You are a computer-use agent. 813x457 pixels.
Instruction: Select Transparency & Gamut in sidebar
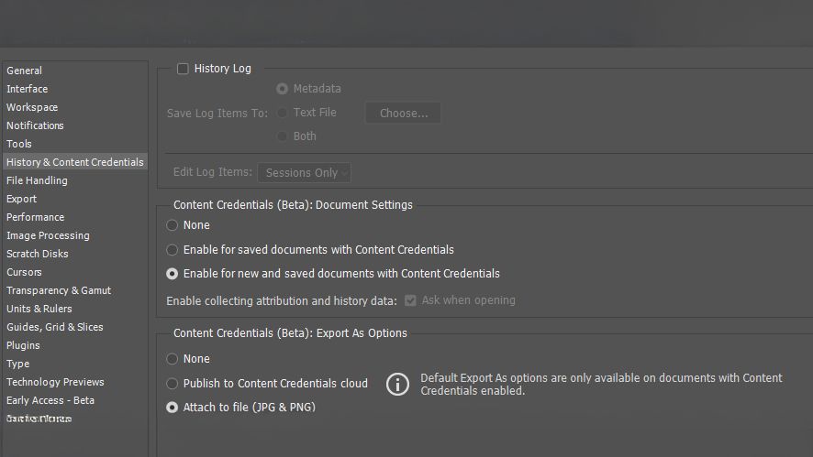point(59,290)
